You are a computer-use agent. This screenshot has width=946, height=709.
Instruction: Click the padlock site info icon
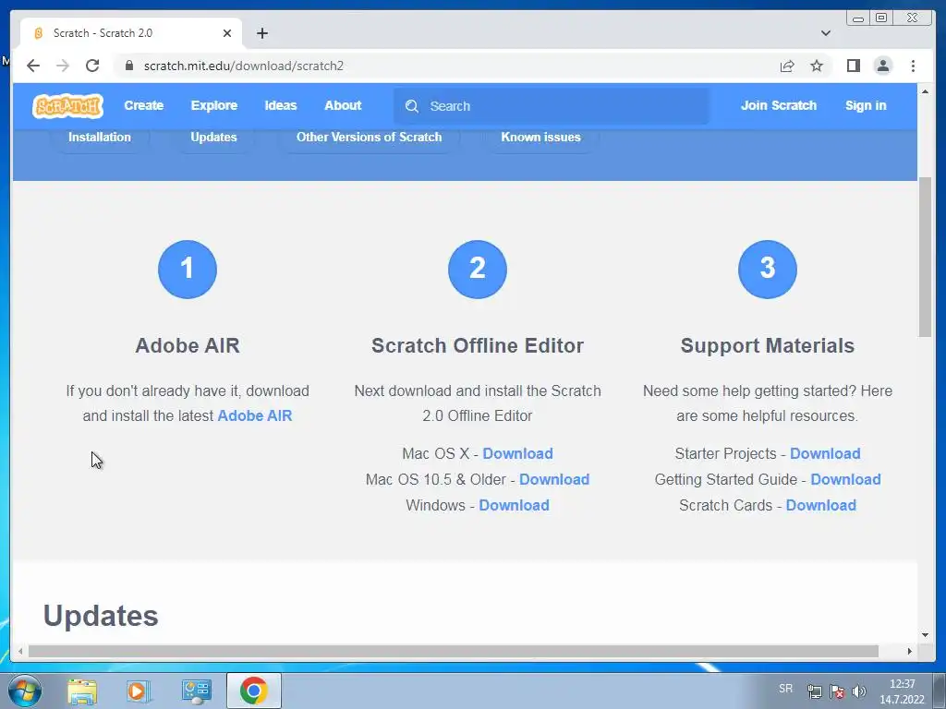click(128, 66)
